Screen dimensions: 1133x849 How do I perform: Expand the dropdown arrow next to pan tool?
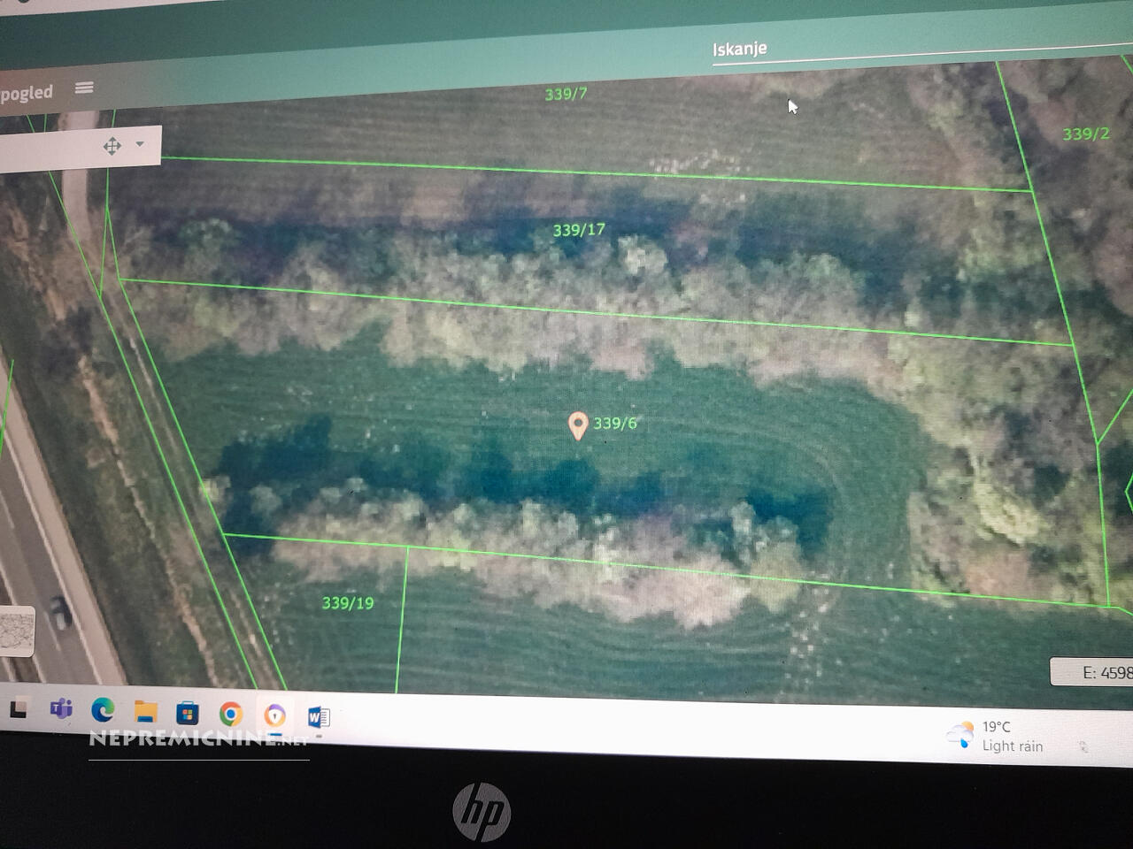point(140,144)
